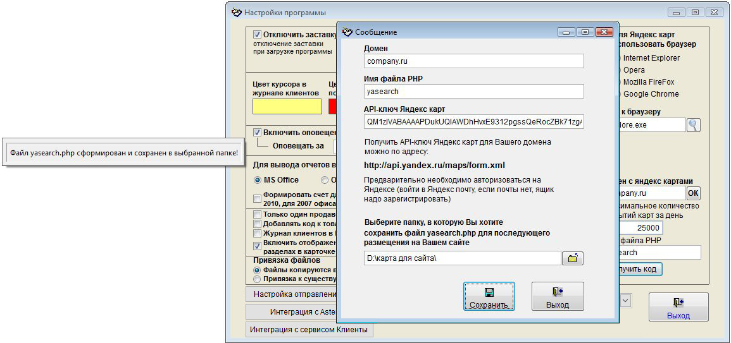Viewport: 731px width, 343px height.
Task: Enable Формировать счет для 2010 checkbox
Action: coord(257,199)
